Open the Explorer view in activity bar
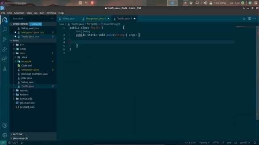Image resolution: width=259 pixels, height=145 pixels. click(4, 20)
